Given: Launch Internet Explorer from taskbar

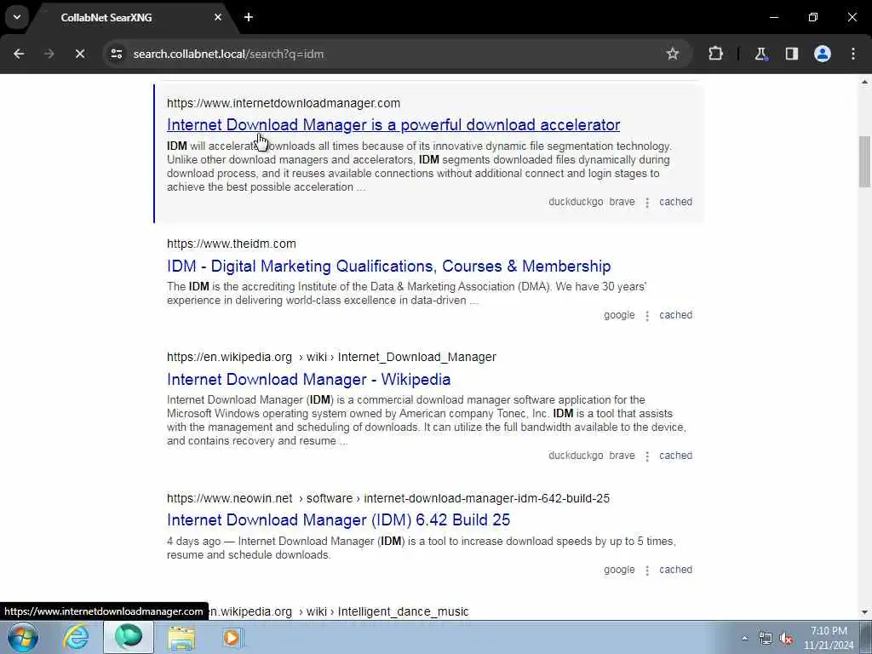Looking at the screenshot, I should point(76,637).
